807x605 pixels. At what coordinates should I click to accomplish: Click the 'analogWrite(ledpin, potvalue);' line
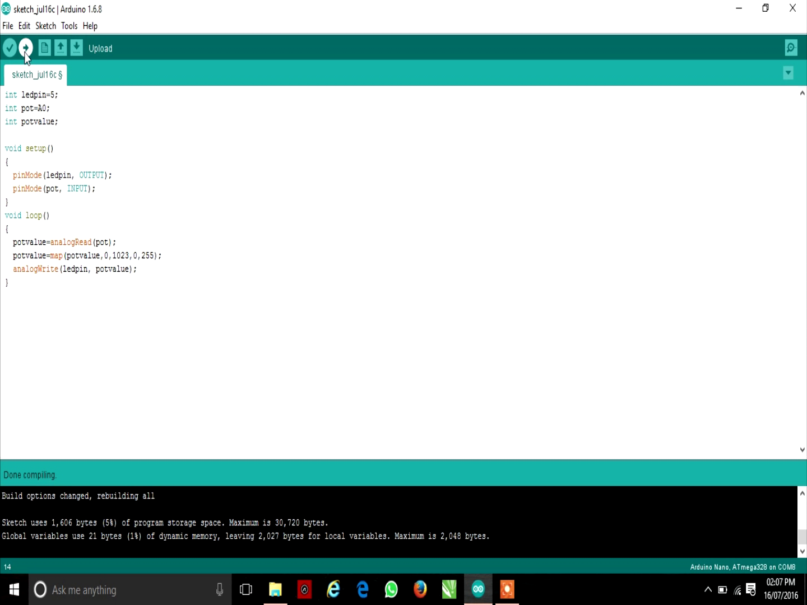(x=75, y=269)
